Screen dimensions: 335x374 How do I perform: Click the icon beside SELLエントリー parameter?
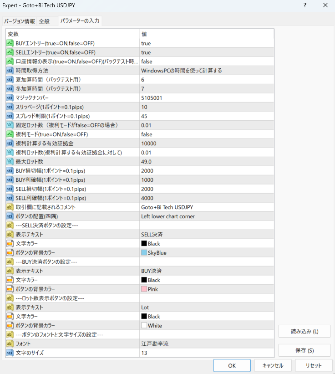[10, 52]
